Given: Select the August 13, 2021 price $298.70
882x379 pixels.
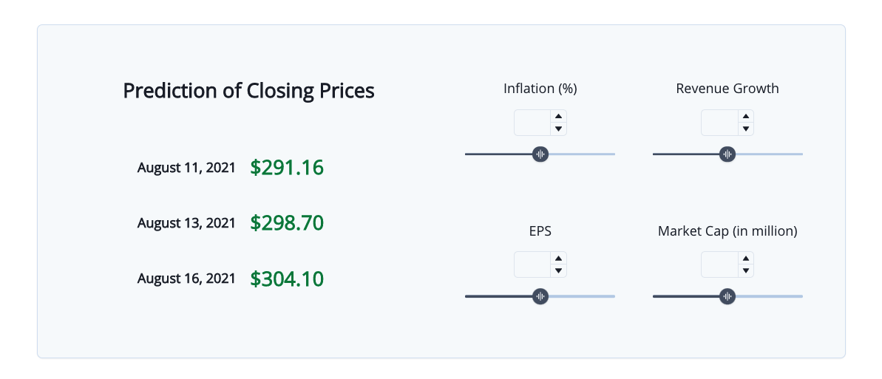Looking at the screenshot, I should pyautogui.click(x=287, y=223).
